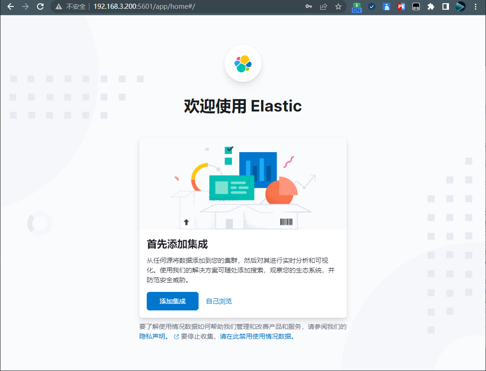Open the browser profile avatar menu

pyautogui.click(x=460, y=7)
